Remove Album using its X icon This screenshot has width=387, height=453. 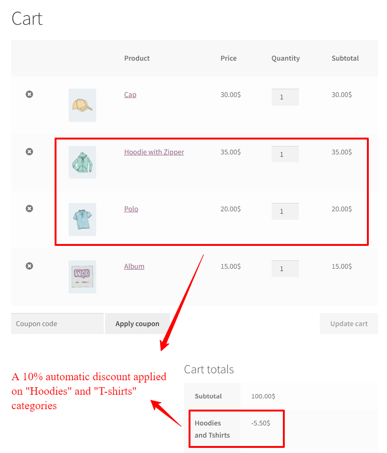coord(29,266)
